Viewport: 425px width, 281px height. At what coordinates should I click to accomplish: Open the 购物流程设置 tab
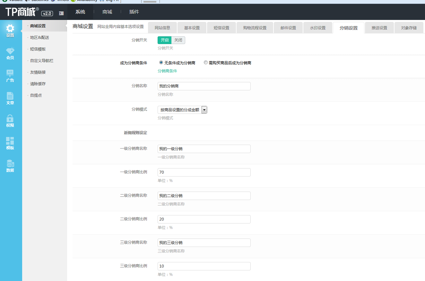click(x=255, y=28)
